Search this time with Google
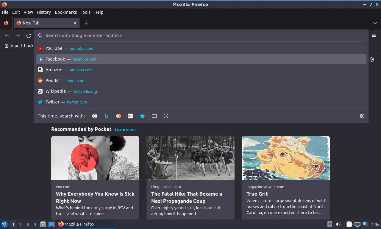 pyautogui.click(x=95, y=116)
